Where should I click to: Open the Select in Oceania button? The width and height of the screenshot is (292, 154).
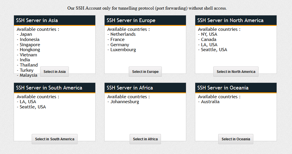tap(236, 139)
